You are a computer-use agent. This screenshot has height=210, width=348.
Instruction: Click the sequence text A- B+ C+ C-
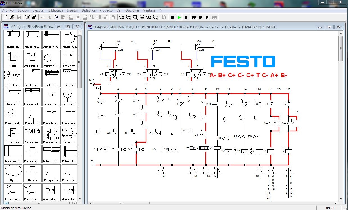pos(248,75)
